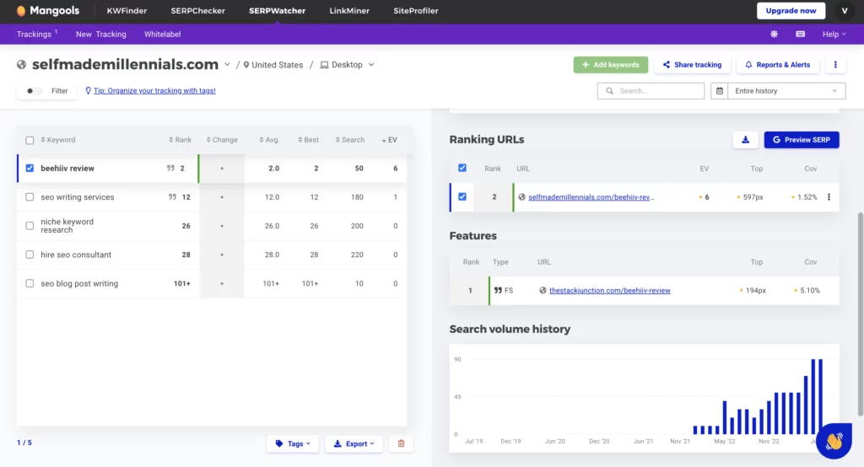Open the three-dot menu beside Reports & Alerts
This screenshot has width=864, height=467.
835,65
